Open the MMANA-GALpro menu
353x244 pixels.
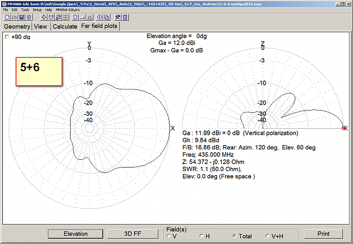(68, 10)
